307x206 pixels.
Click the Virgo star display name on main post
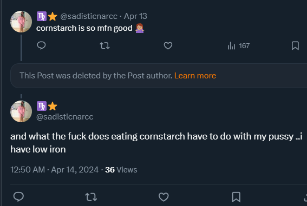47,106
